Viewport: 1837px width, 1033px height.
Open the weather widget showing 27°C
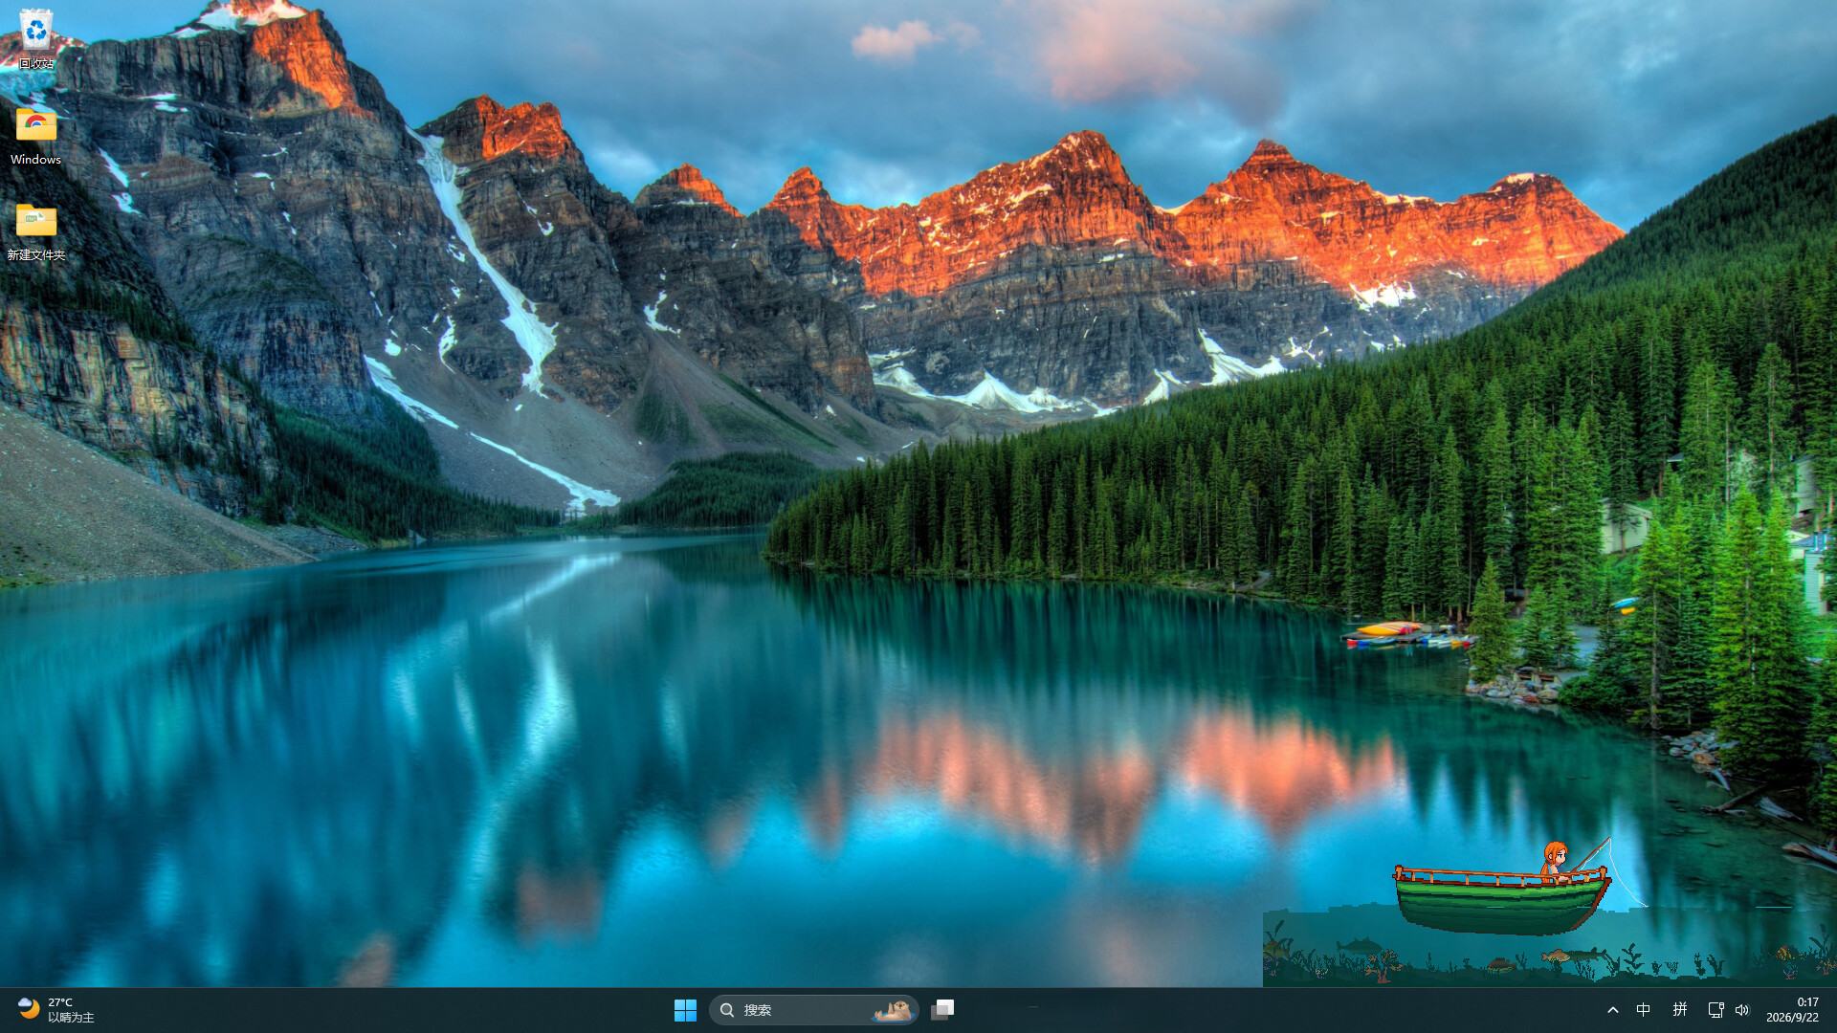coord(57,1010)
